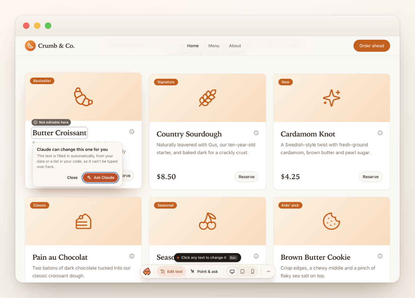Click the Kids' pick badge
415x298 pixels.
click(290, 205)
